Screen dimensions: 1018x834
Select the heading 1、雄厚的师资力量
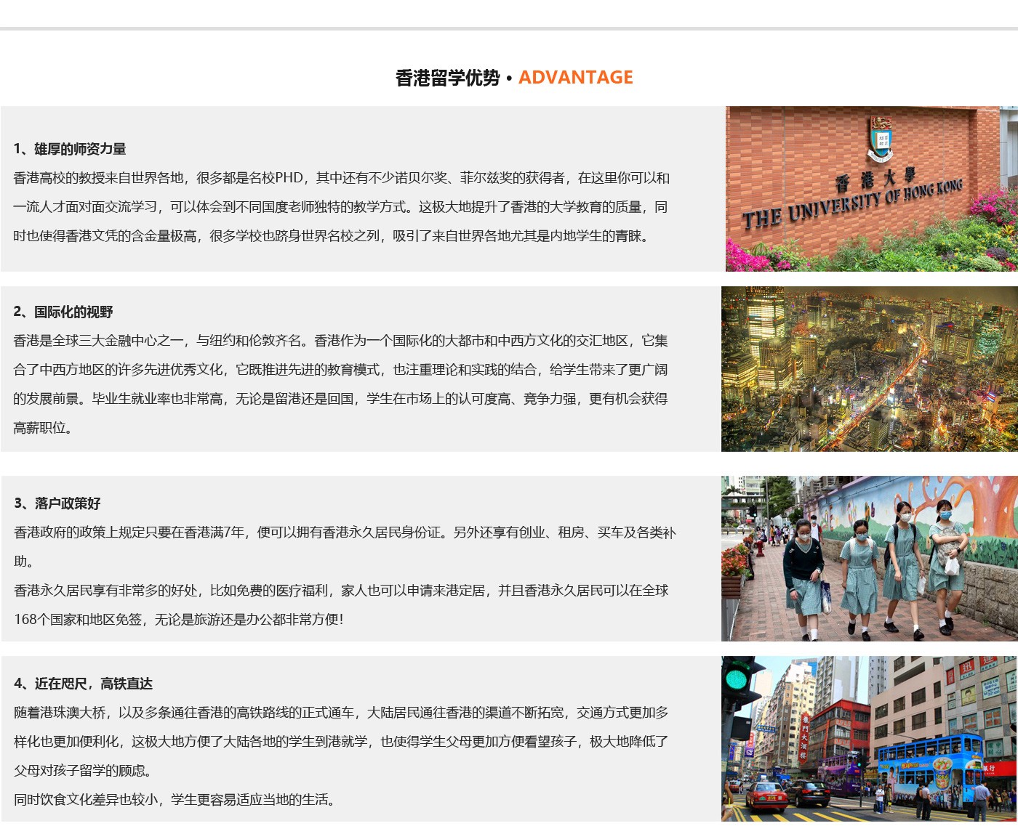(70, 149)
